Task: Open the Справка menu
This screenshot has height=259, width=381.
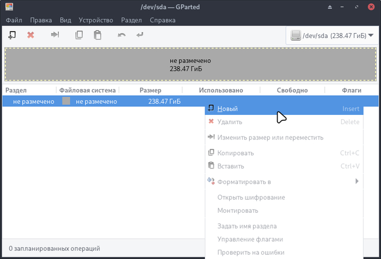Action: (163, 20)
